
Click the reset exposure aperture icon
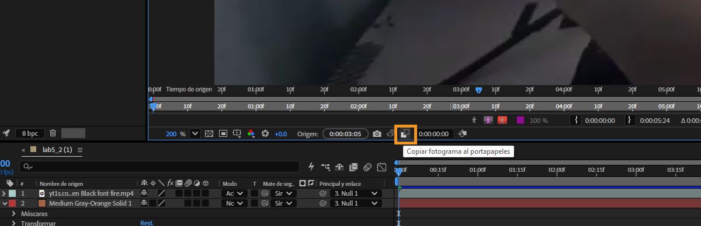[x=265, y=134]
